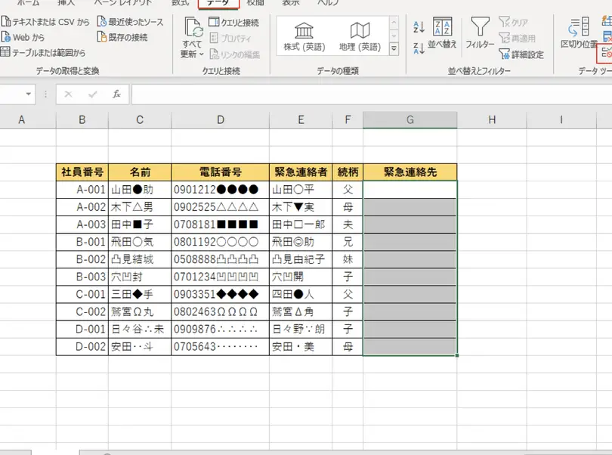Import data From Web (Web から)
Image resolution: width=612 pixels, height=455 pixels.
coord(23,37)
